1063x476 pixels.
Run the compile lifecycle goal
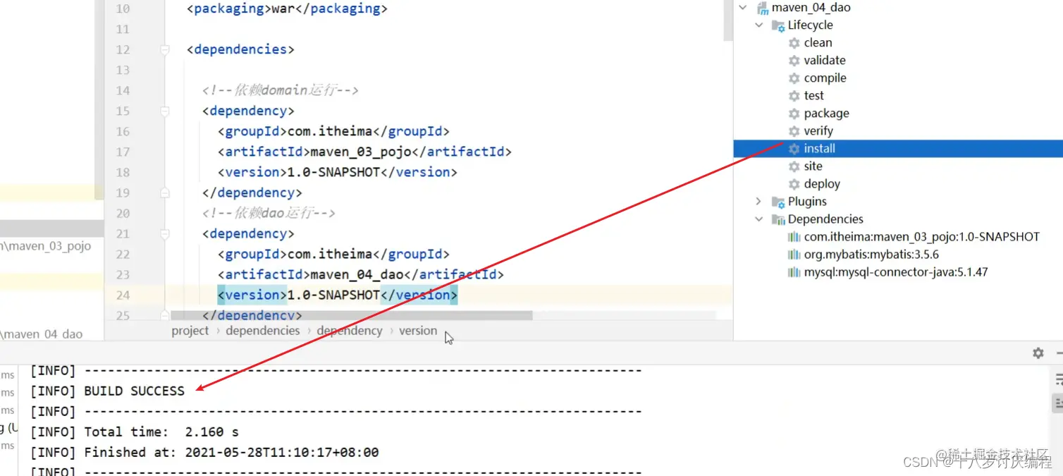[825, 78]
